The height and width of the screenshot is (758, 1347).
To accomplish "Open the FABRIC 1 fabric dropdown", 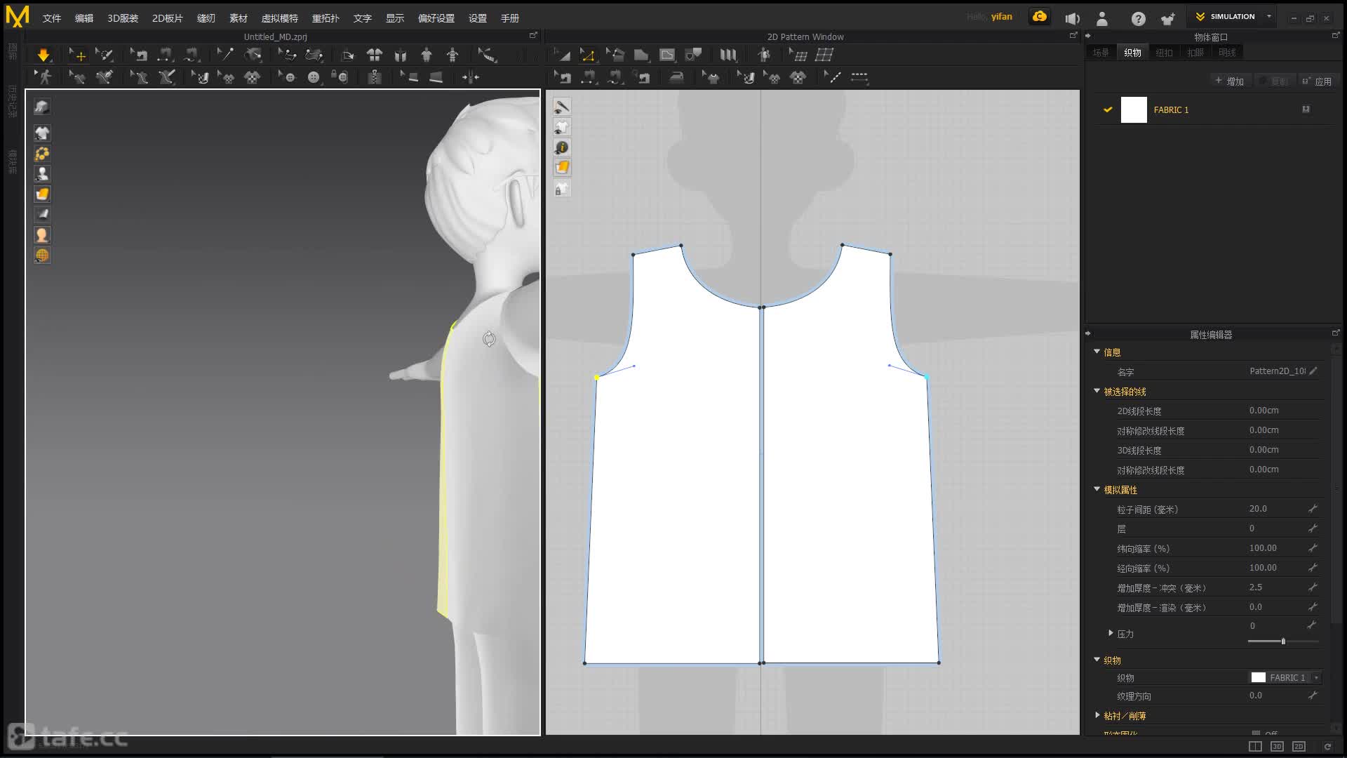I will tap(1317, 677).
